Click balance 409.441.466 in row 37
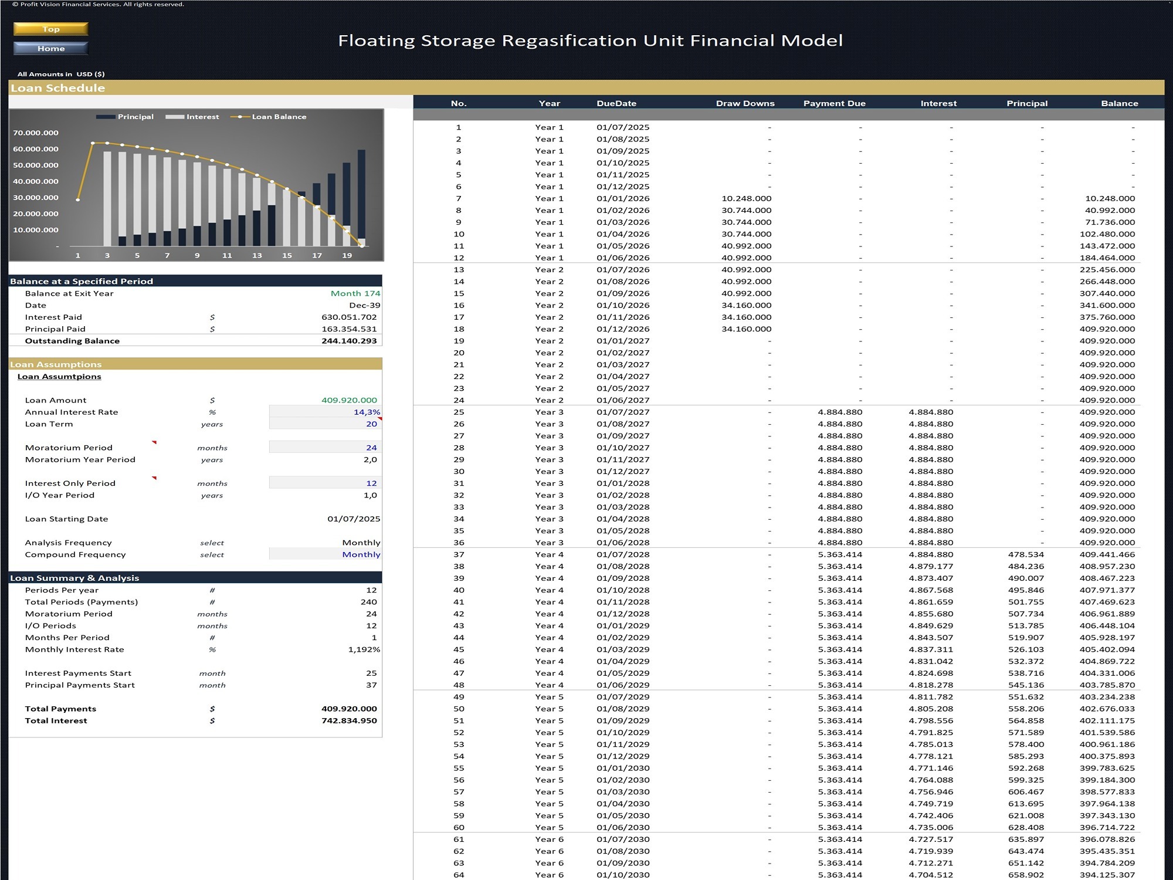 [1107, 554]
